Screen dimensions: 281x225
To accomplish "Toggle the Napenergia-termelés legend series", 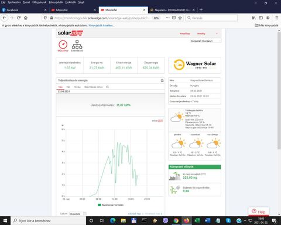I will tap(111, 205).
